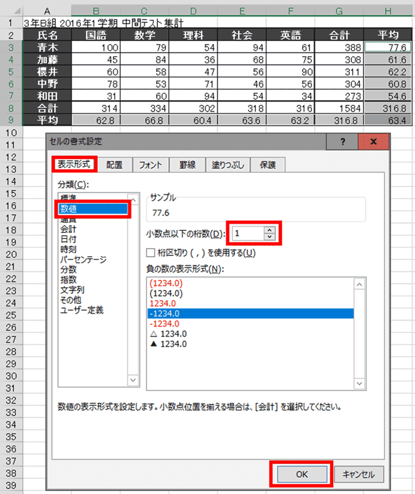Select row 20 header

tap(11, 254)
